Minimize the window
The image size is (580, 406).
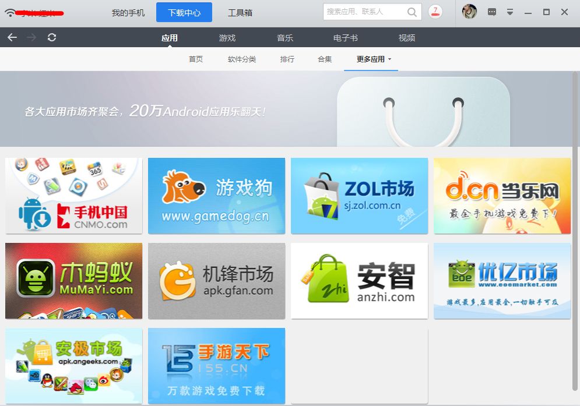coord(528,13)
